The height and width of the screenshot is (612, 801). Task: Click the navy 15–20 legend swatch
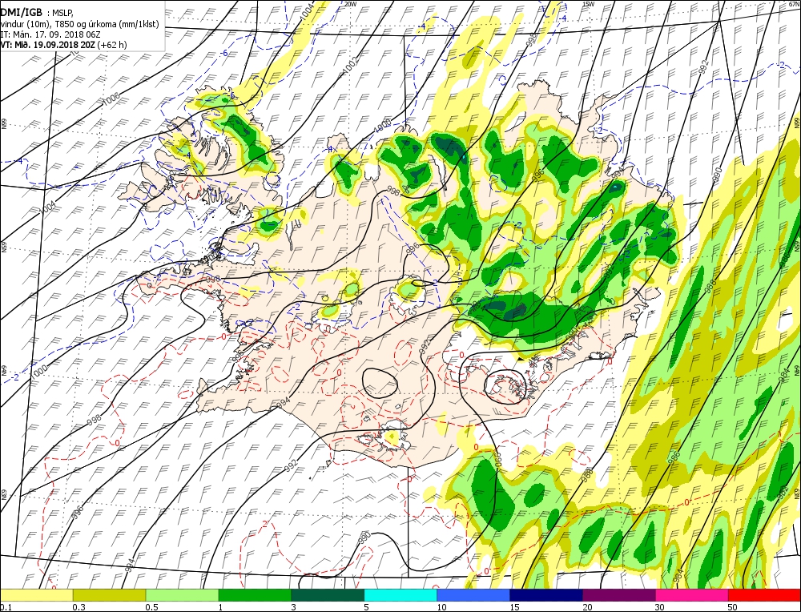(546, 594)
